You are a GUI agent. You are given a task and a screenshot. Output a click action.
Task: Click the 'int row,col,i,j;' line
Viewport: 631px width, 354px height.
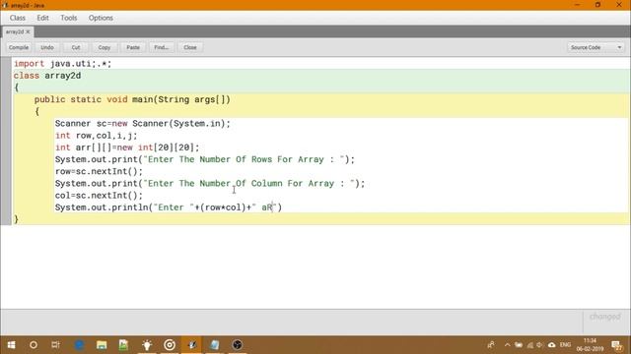coord(97,136)
